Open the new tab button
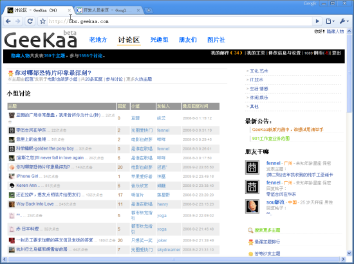The height and width of the screenshot is (264, 354). point(149,10)
